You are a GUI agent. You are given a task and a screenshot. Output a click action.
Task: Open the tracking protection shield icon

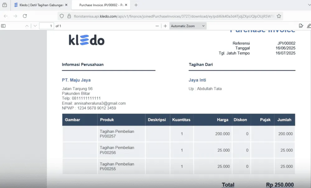[x=62, y=16]
